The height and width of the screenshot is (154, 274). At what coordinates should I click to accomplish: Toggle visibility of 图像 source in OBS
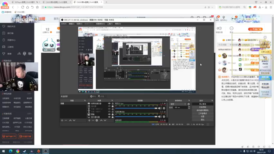tap(109, 114)
